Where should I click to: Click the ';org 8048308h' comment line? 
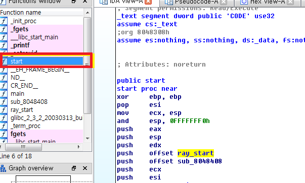tap(143, 32)
